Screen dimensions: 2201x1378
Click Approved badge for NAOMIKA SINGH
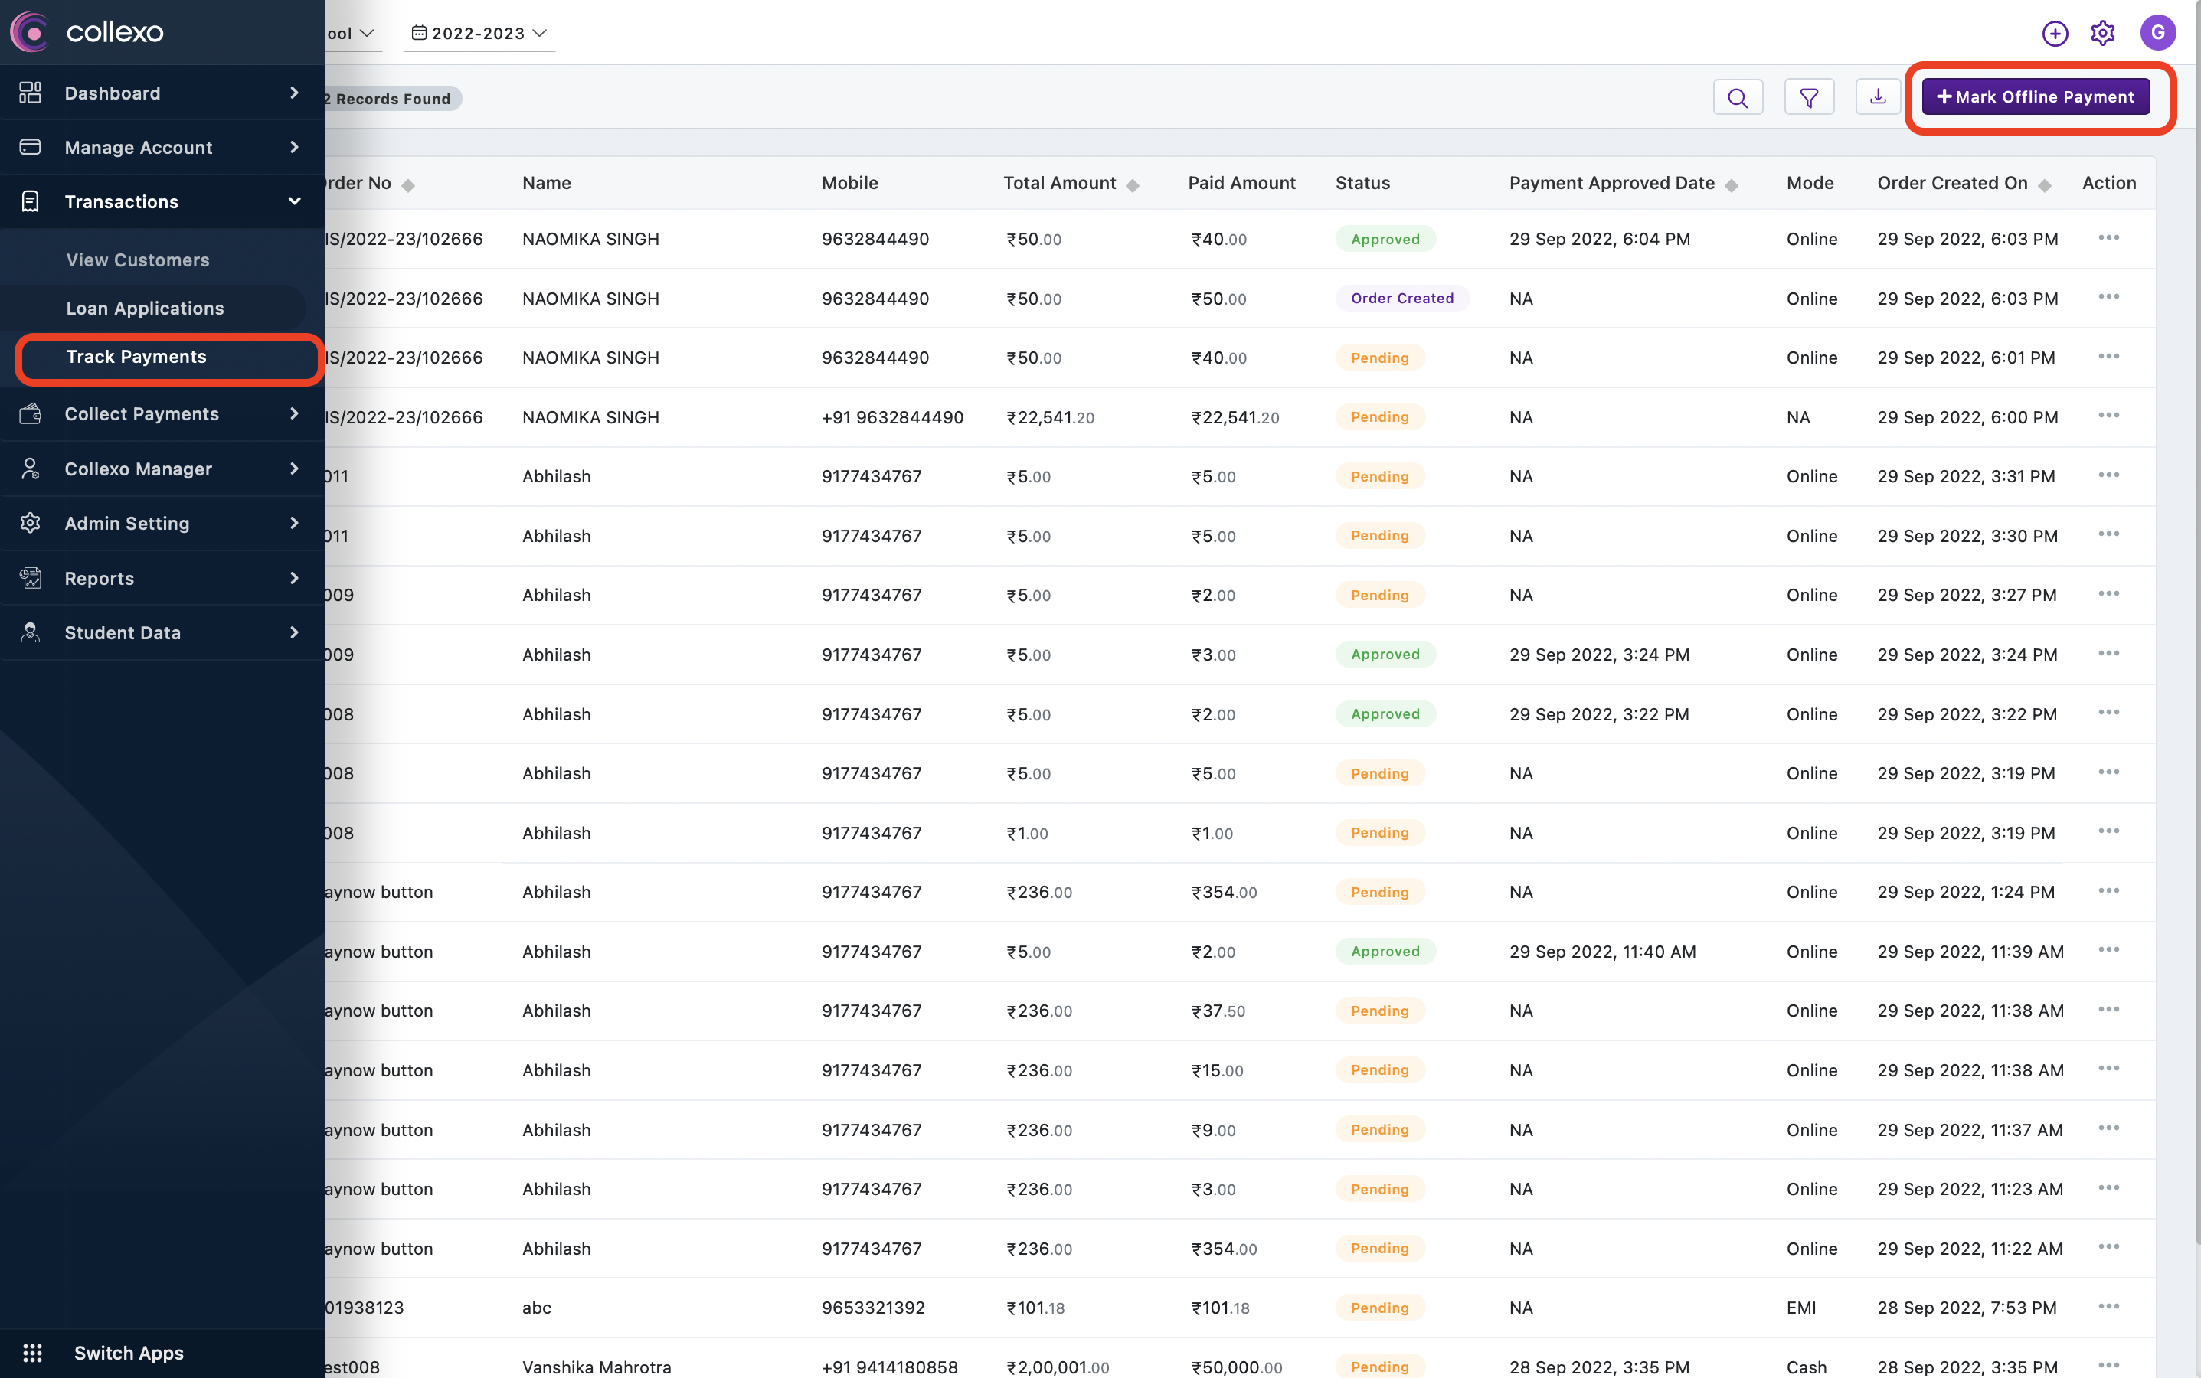point(1385,239)
